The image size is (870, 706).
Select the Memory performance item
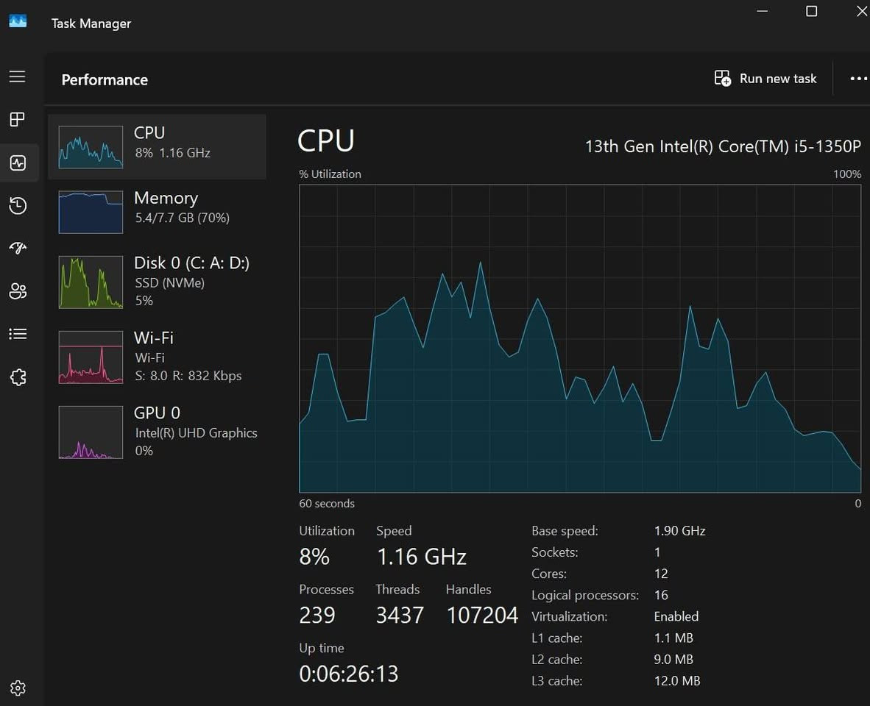click(157, 211)
